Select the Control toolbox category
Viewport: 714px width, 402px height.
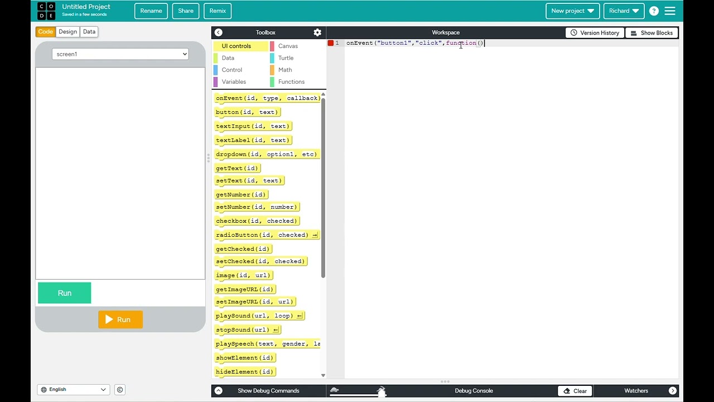click(x=232, y=70)
